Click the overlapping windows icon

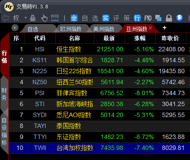(158, 18)
